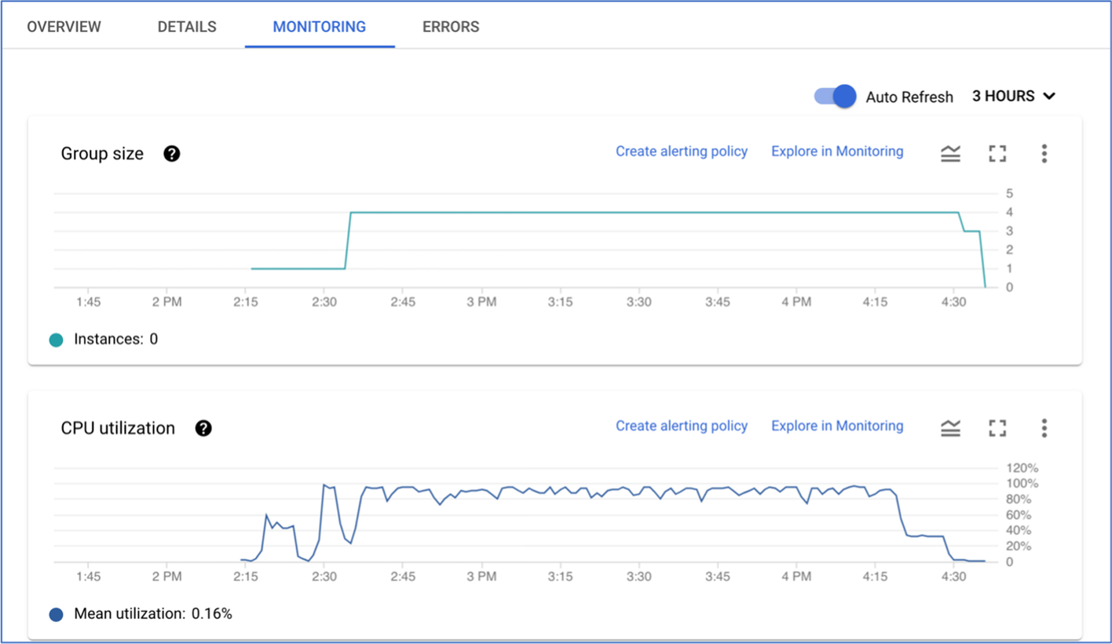The height and width of the screenshot is (644, 1112).
Task: Click the CPU utilization help icon
Action: coord(203,428)
